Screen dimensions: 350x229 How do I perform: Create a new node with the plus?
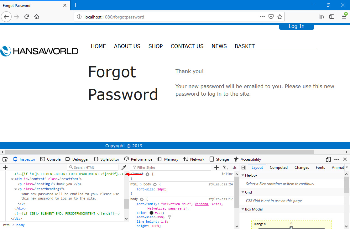pos(5,167)
